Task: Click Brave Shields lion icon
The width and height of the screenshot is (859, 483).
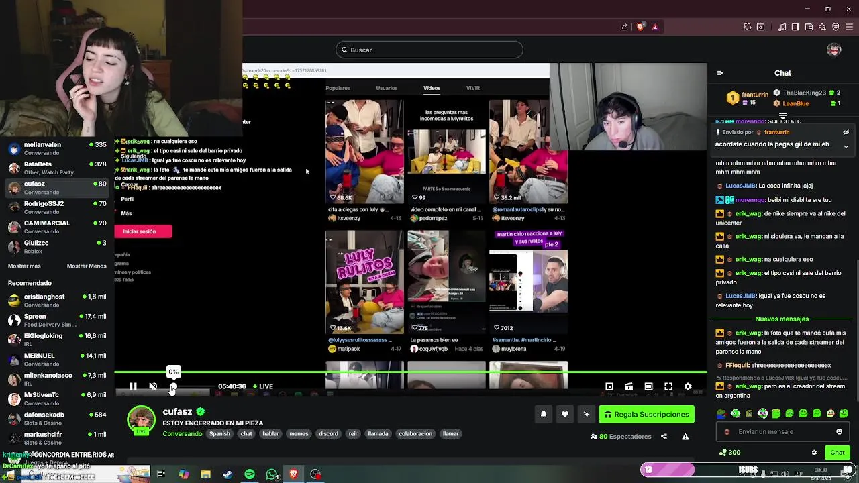Action: pyautogui.click(x=640, y=27)
